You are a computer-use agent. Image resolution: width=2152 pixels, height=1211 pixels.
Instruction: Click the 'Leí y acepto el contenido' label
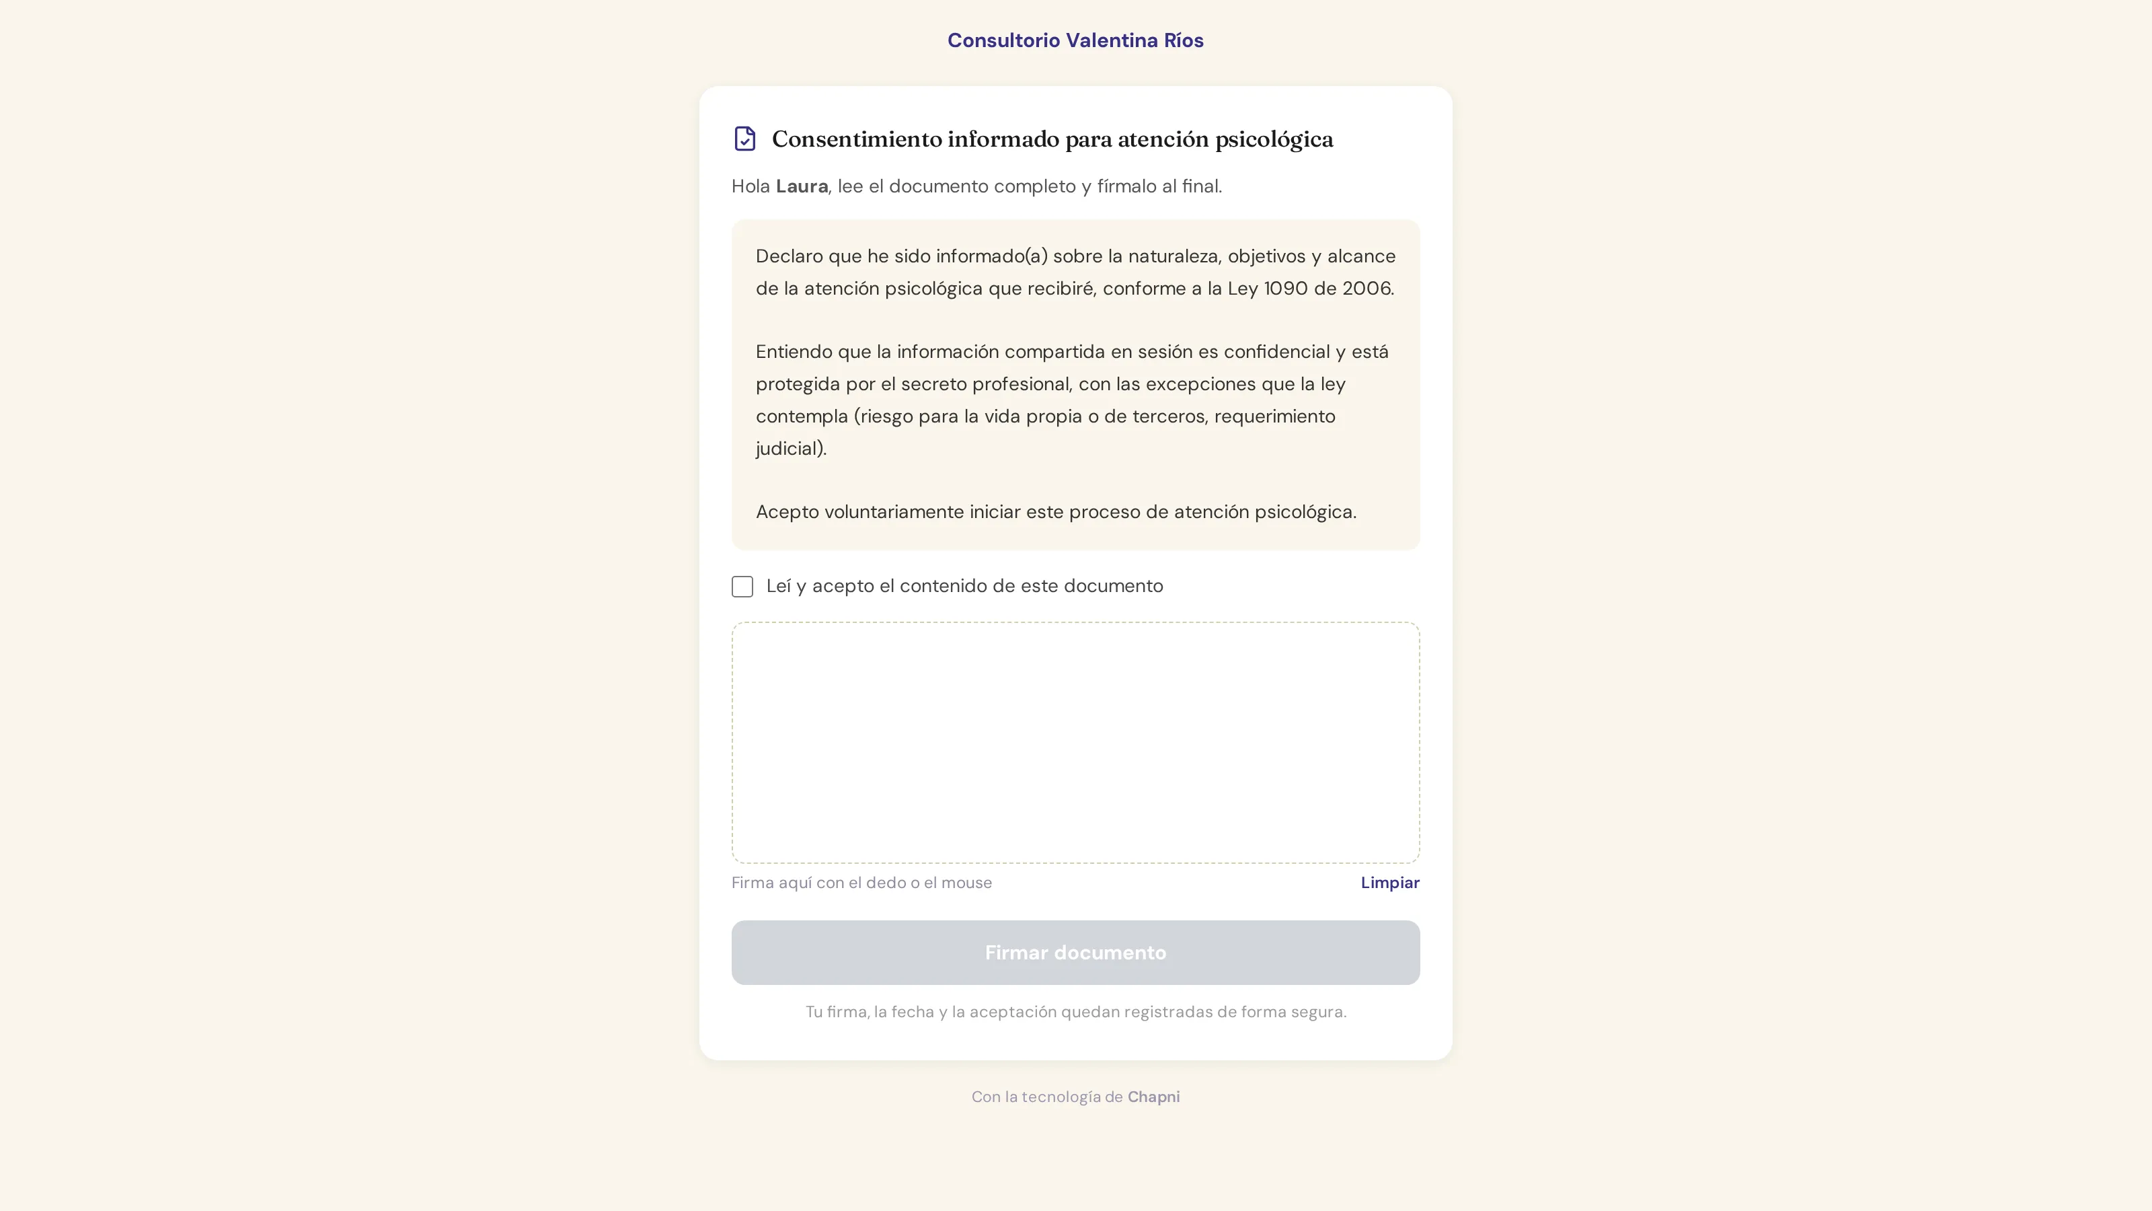click(964, 586)
